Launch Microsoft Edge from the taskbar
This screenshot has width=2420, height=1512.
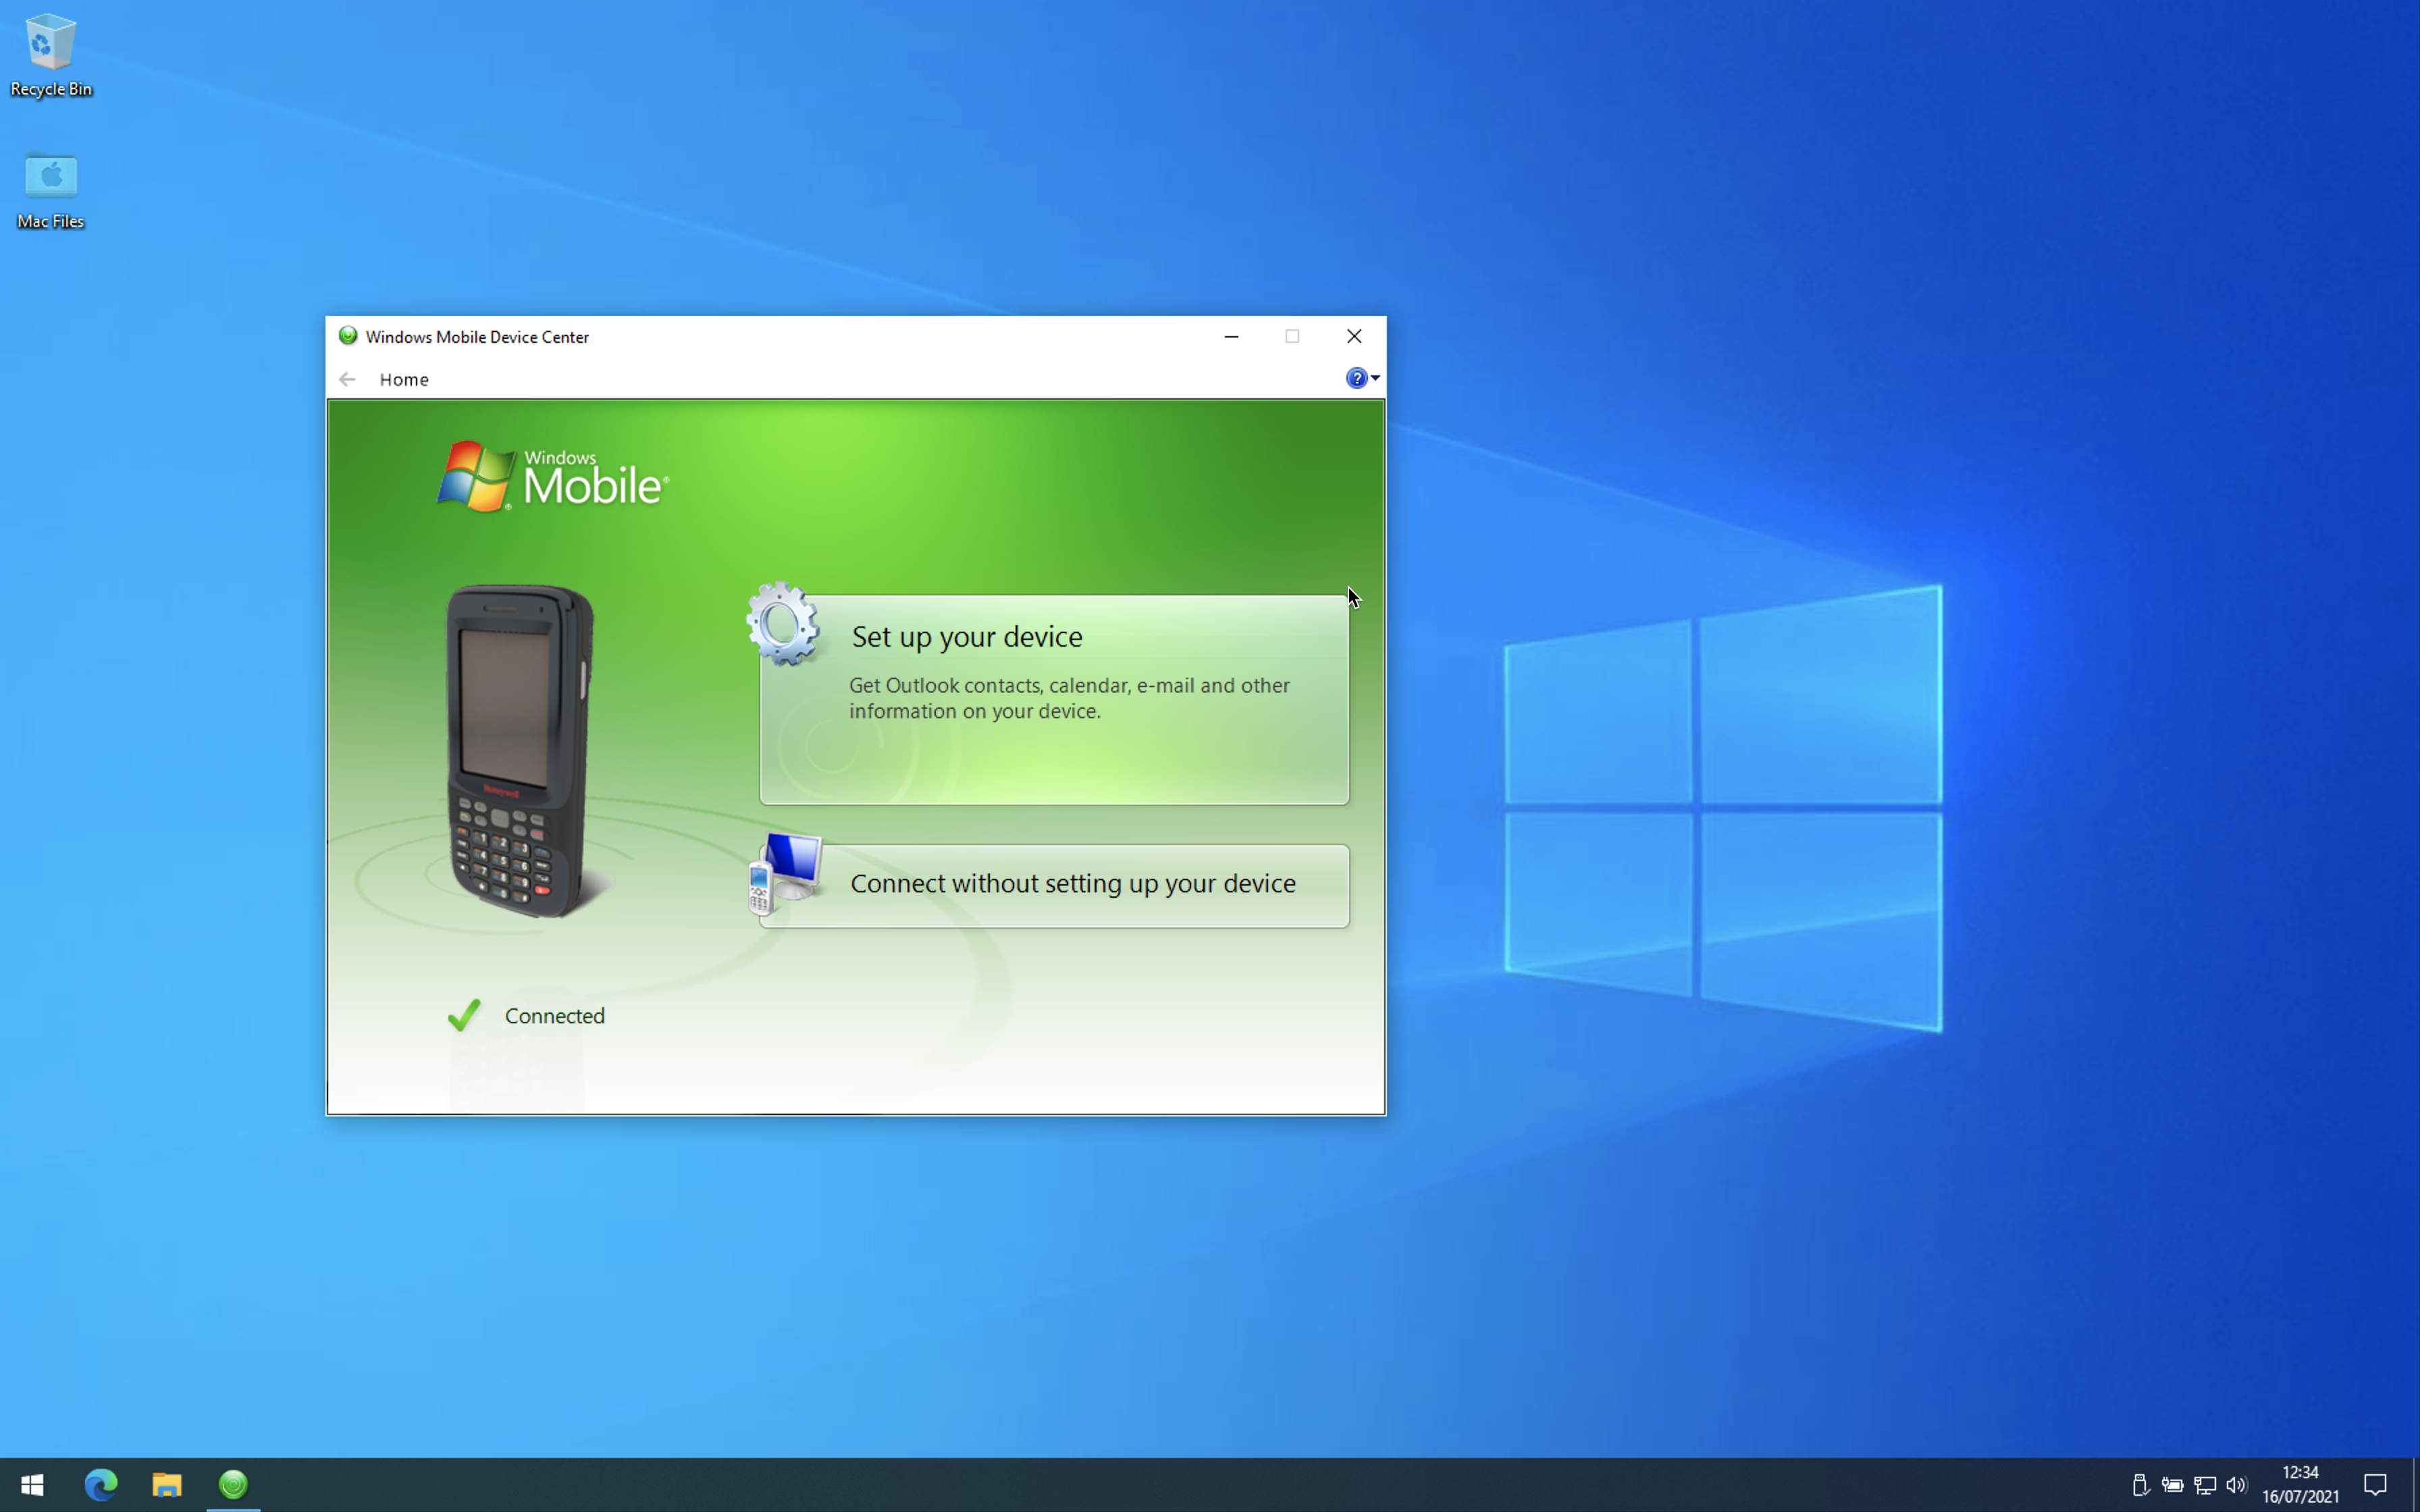click(x=100, y=1485)
